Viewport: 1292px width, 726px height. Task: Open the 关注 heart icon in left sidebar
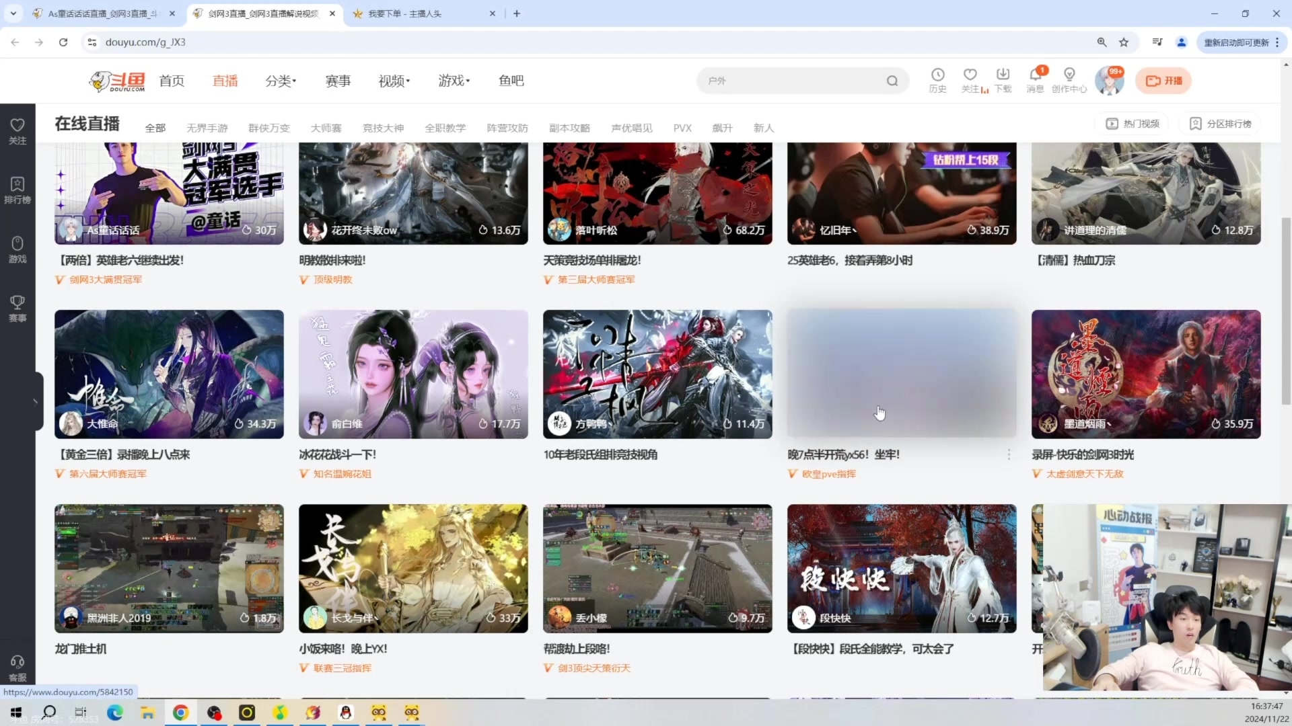(x=17, y=131)
